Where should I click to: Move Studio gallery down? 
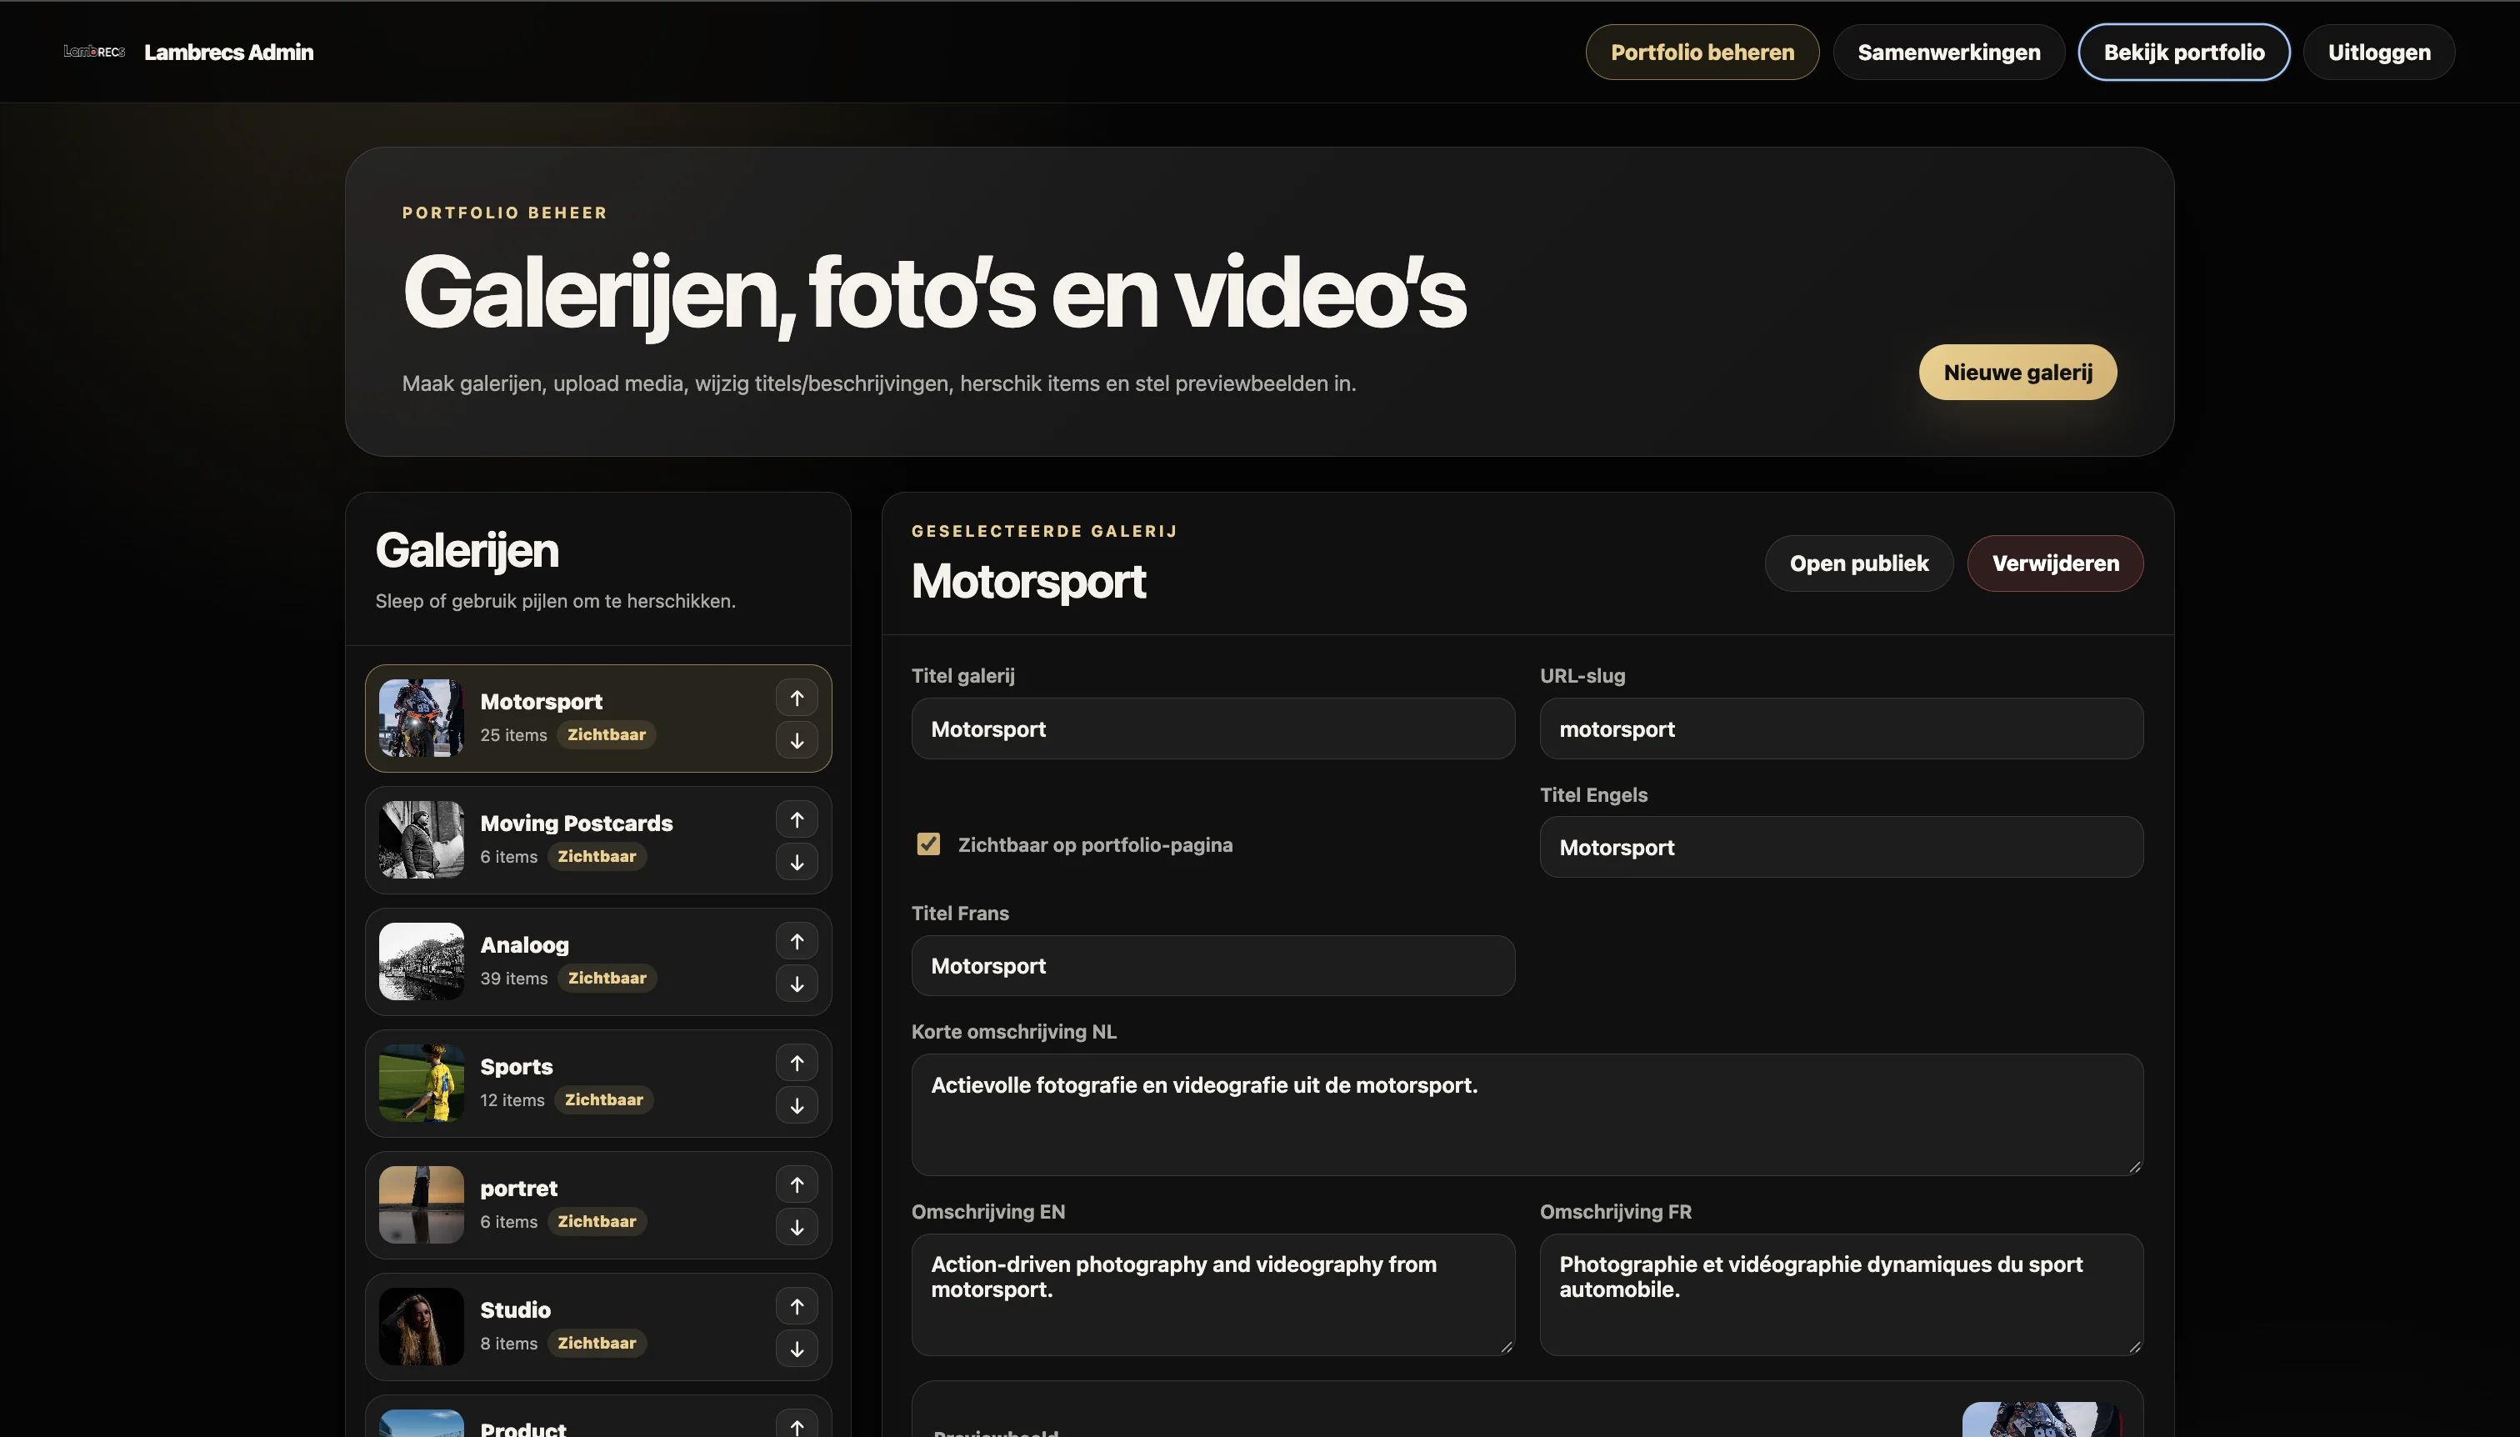click(x=797, y=1349)
